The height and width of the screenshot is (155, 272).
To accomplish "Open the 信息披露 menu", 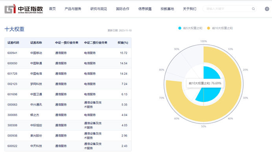I will [145, 9].
